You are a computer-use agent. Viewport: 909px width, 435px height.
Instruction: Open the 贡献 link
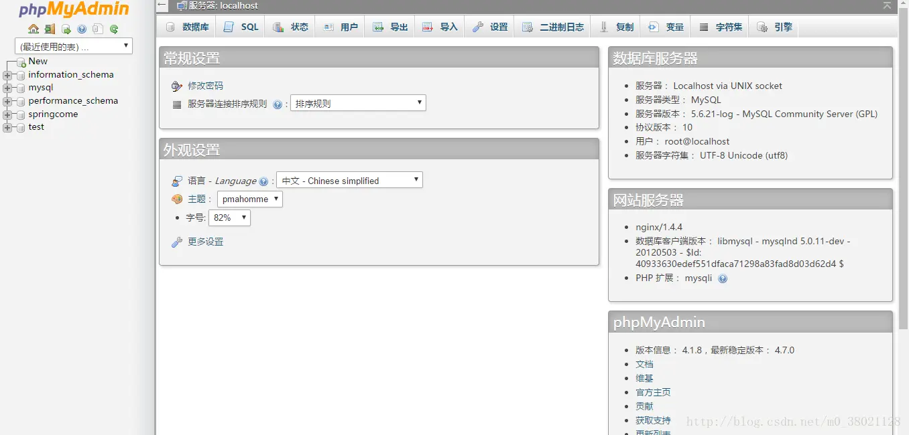(644, 406)
